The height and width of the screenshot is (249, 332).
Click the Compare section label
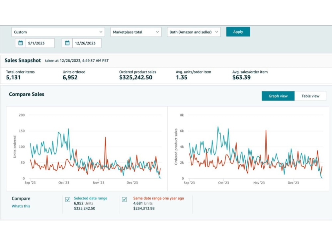tap(21, 199)
